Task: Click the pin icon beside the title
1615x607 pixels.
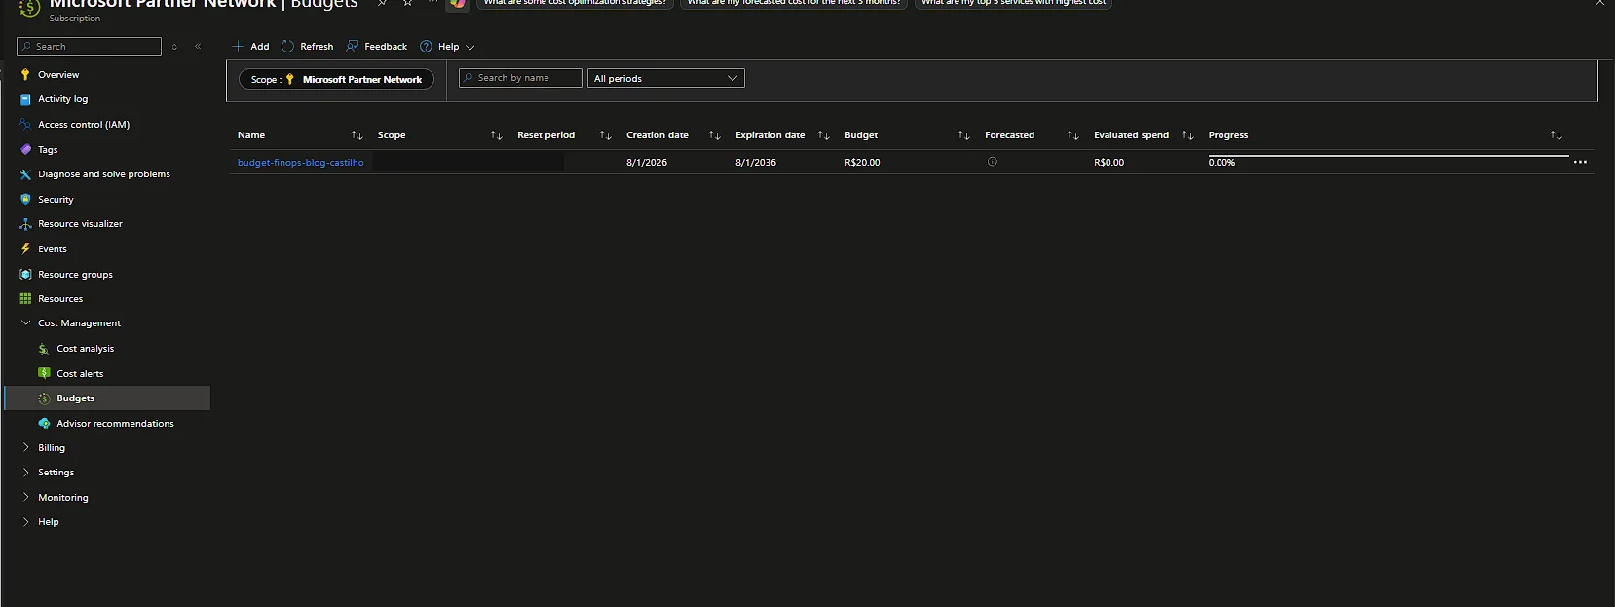Action: [383, 3]
